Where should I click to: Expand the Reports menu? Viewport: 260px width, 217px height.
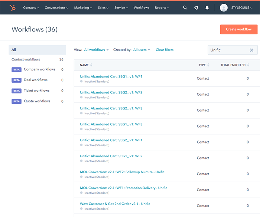click(x=162, y=8)
